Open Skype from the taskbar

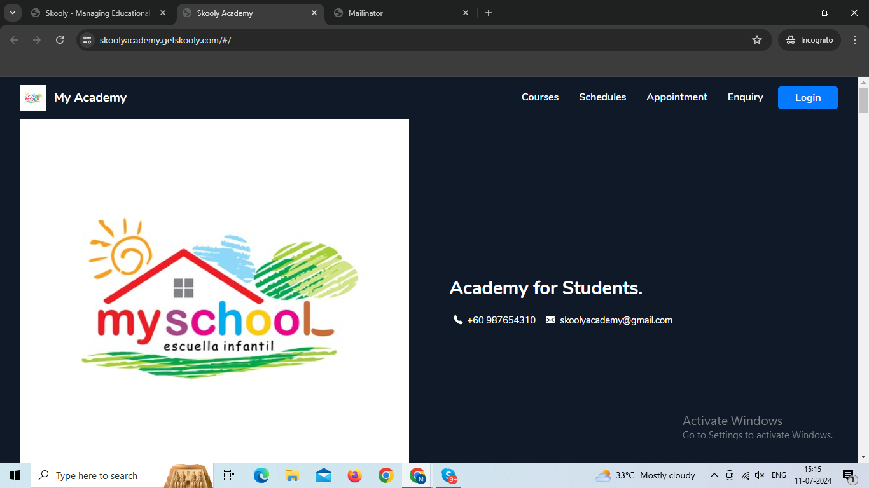[449, 475]
